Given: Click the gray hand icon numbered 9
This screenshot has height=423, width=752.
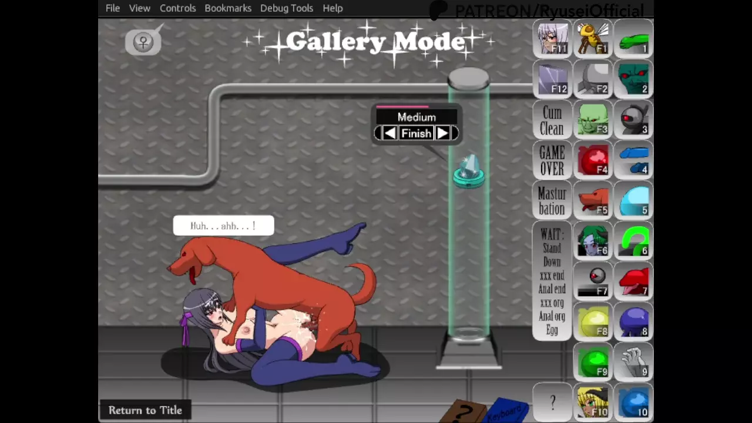Looking at the screenshot, I should pos(633,362).
